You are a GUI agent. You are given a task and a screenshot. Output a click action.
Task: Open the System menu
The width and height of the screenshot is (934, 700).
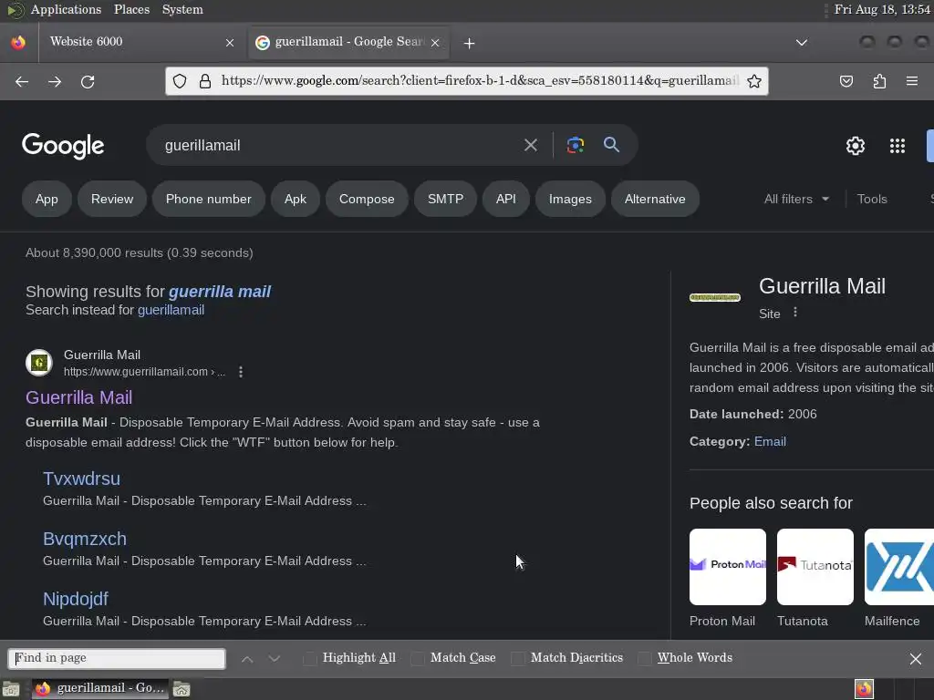pyautogui.click(x=182, y=9)
